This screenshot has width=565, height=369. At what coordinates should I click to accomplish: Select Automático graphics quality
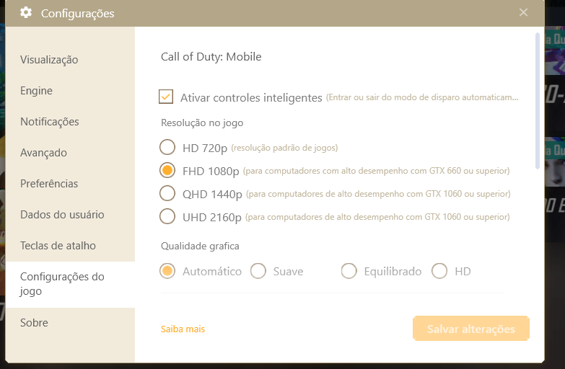coord(167,271)
